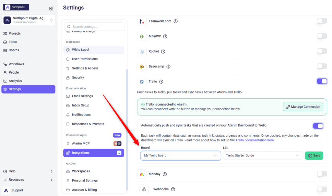Open Notifications settings

[94, 115]
